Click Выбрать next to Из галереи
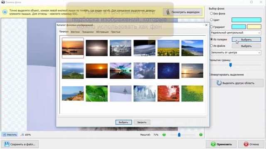Image resolution: width=266 pixels, height=149 pixels. (x=246, y=40)
